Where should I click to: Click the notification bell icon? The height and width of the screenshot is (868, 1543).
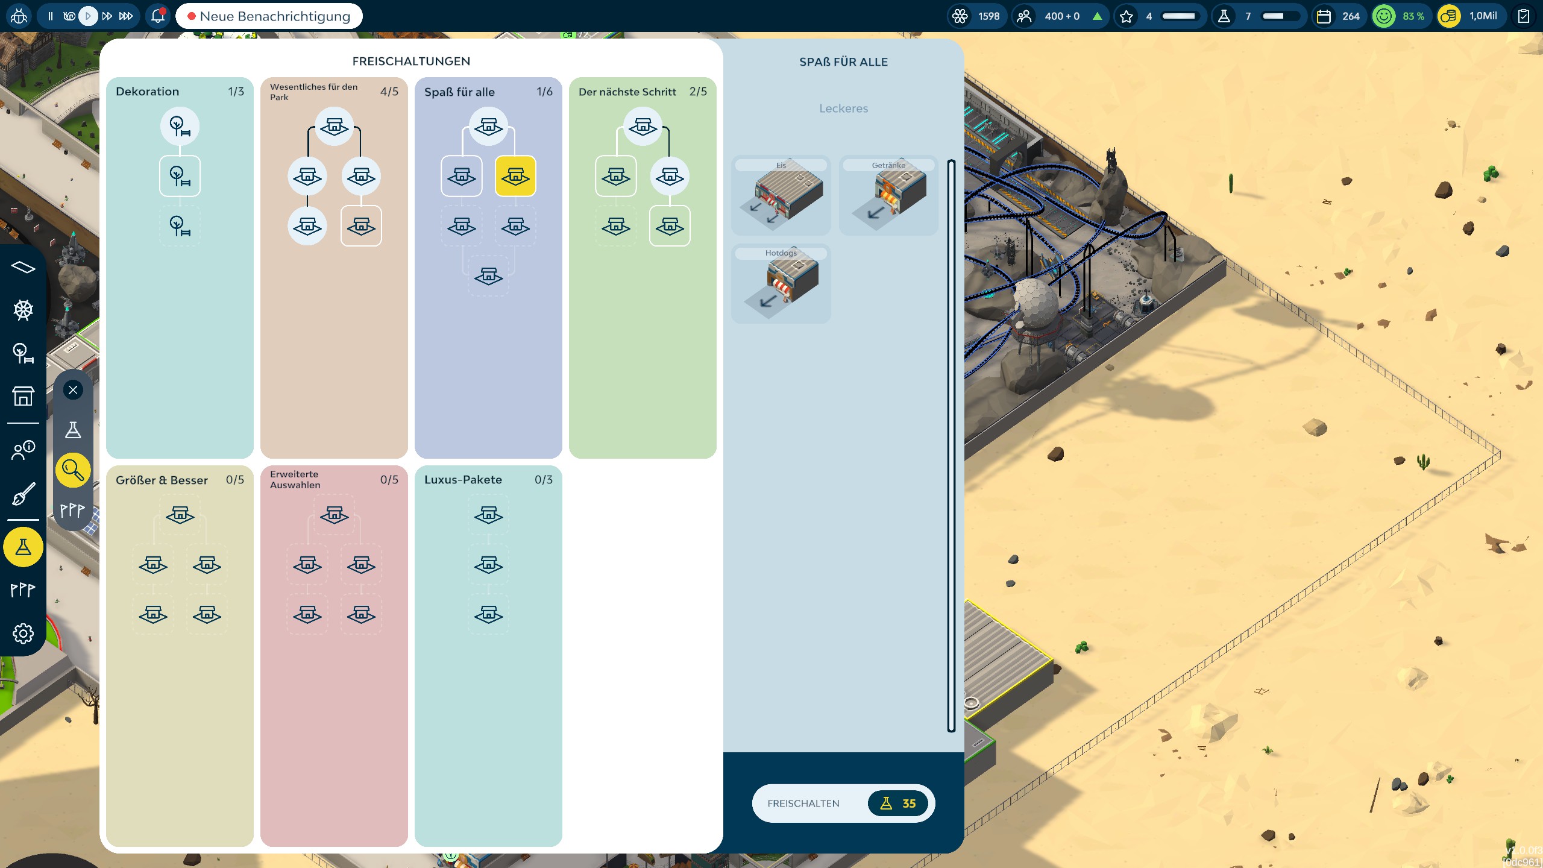[158, 16]
